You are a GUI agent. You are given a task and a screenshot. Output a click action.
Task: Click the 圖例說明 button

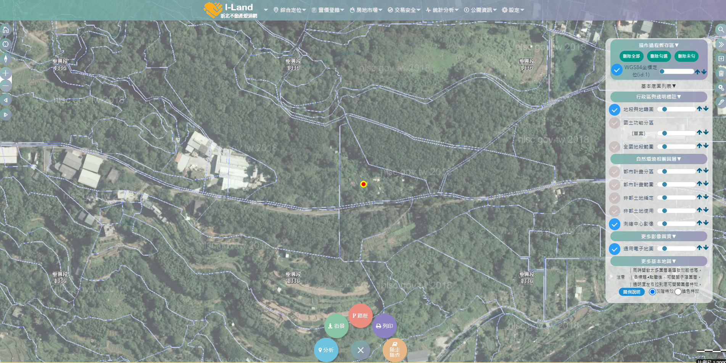[x=631, y=292]
